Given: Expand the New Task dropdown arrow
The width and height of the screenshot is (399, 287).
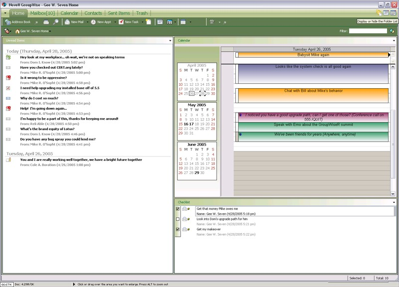Looking at the screenshot, I should click(x=143, y=22).
